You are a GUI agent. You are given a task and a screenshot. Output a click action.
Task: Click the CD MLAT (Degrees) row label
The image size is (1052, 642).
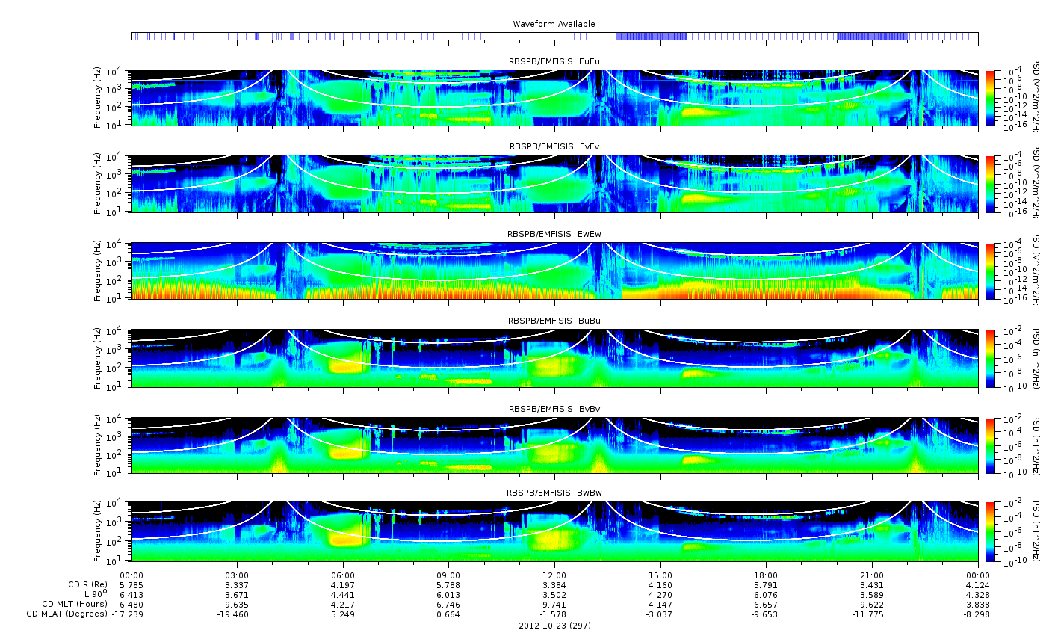point(66,614)
